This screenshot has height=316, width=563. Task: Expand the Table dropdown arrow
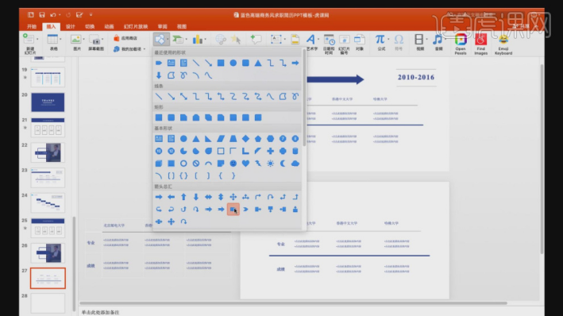click(x=60, y=39)
